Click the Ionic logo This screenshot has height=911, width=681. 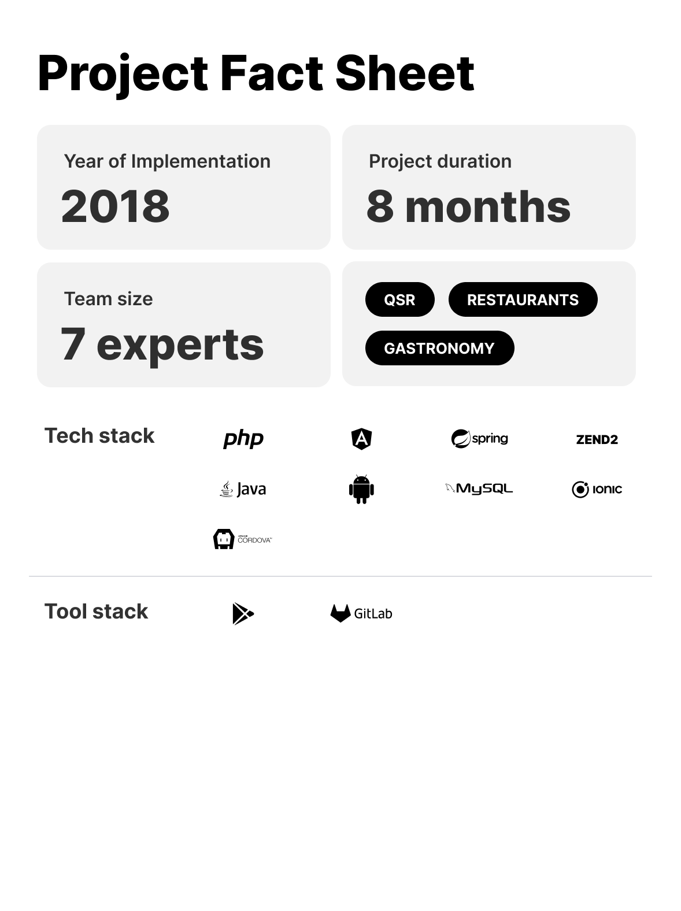click(597, 489)
